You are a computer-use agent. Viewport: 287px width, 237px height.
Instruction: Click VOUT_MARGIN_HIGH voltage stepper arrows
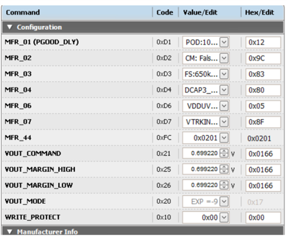click(x=224, y=169)
